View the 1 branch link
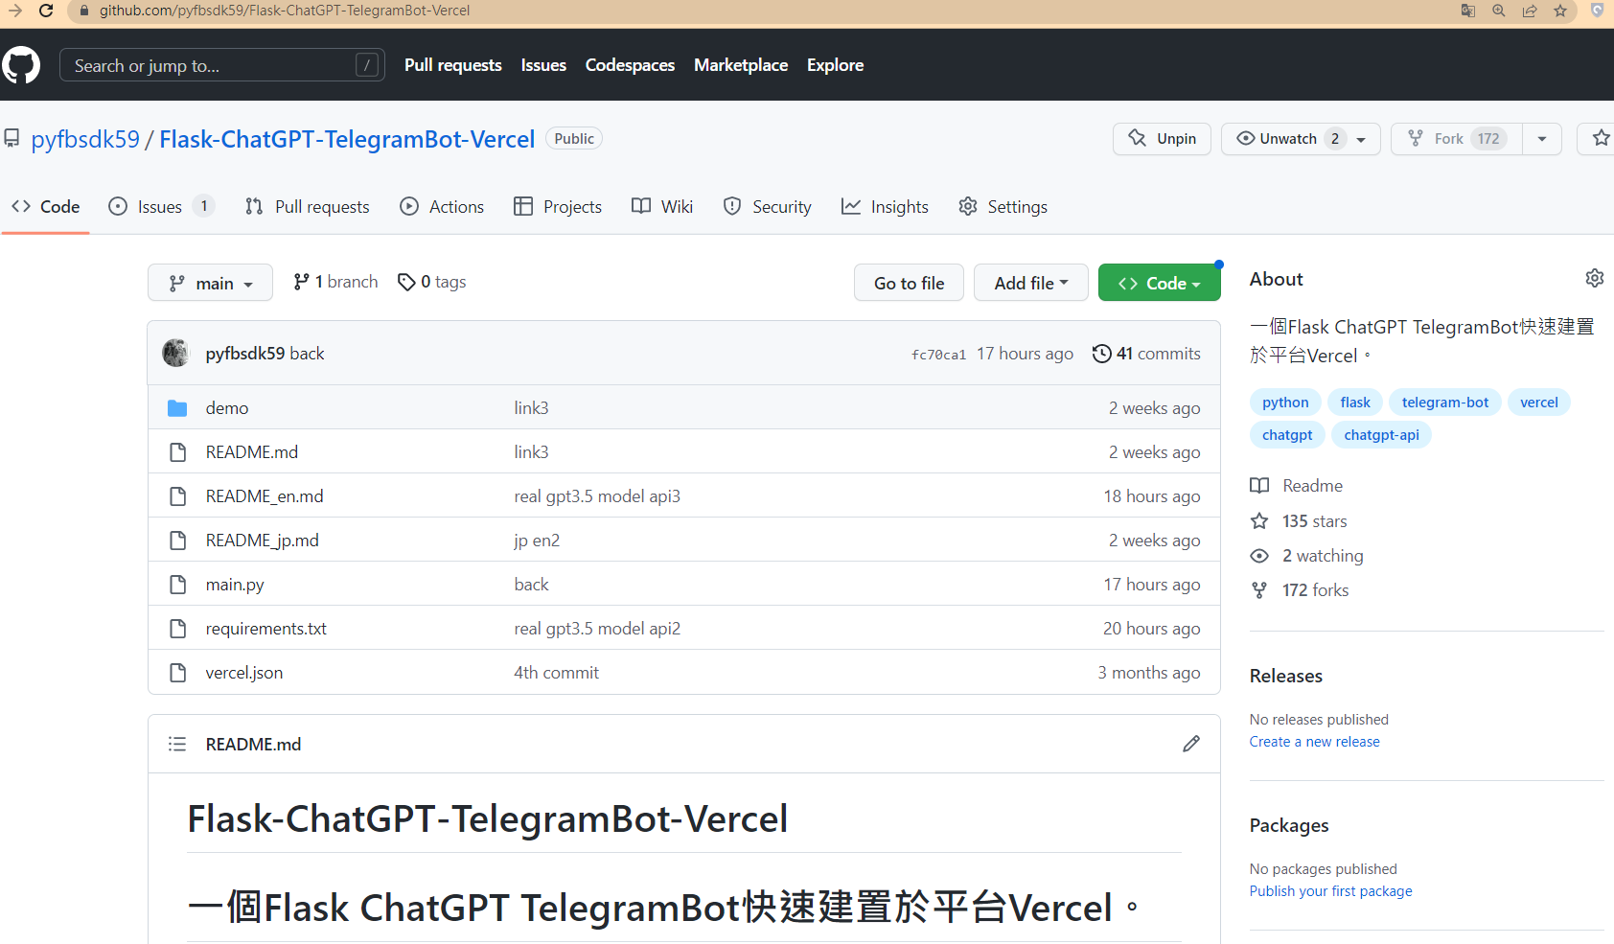Screen dimensions: 1614x944 (x=335, y=282)
